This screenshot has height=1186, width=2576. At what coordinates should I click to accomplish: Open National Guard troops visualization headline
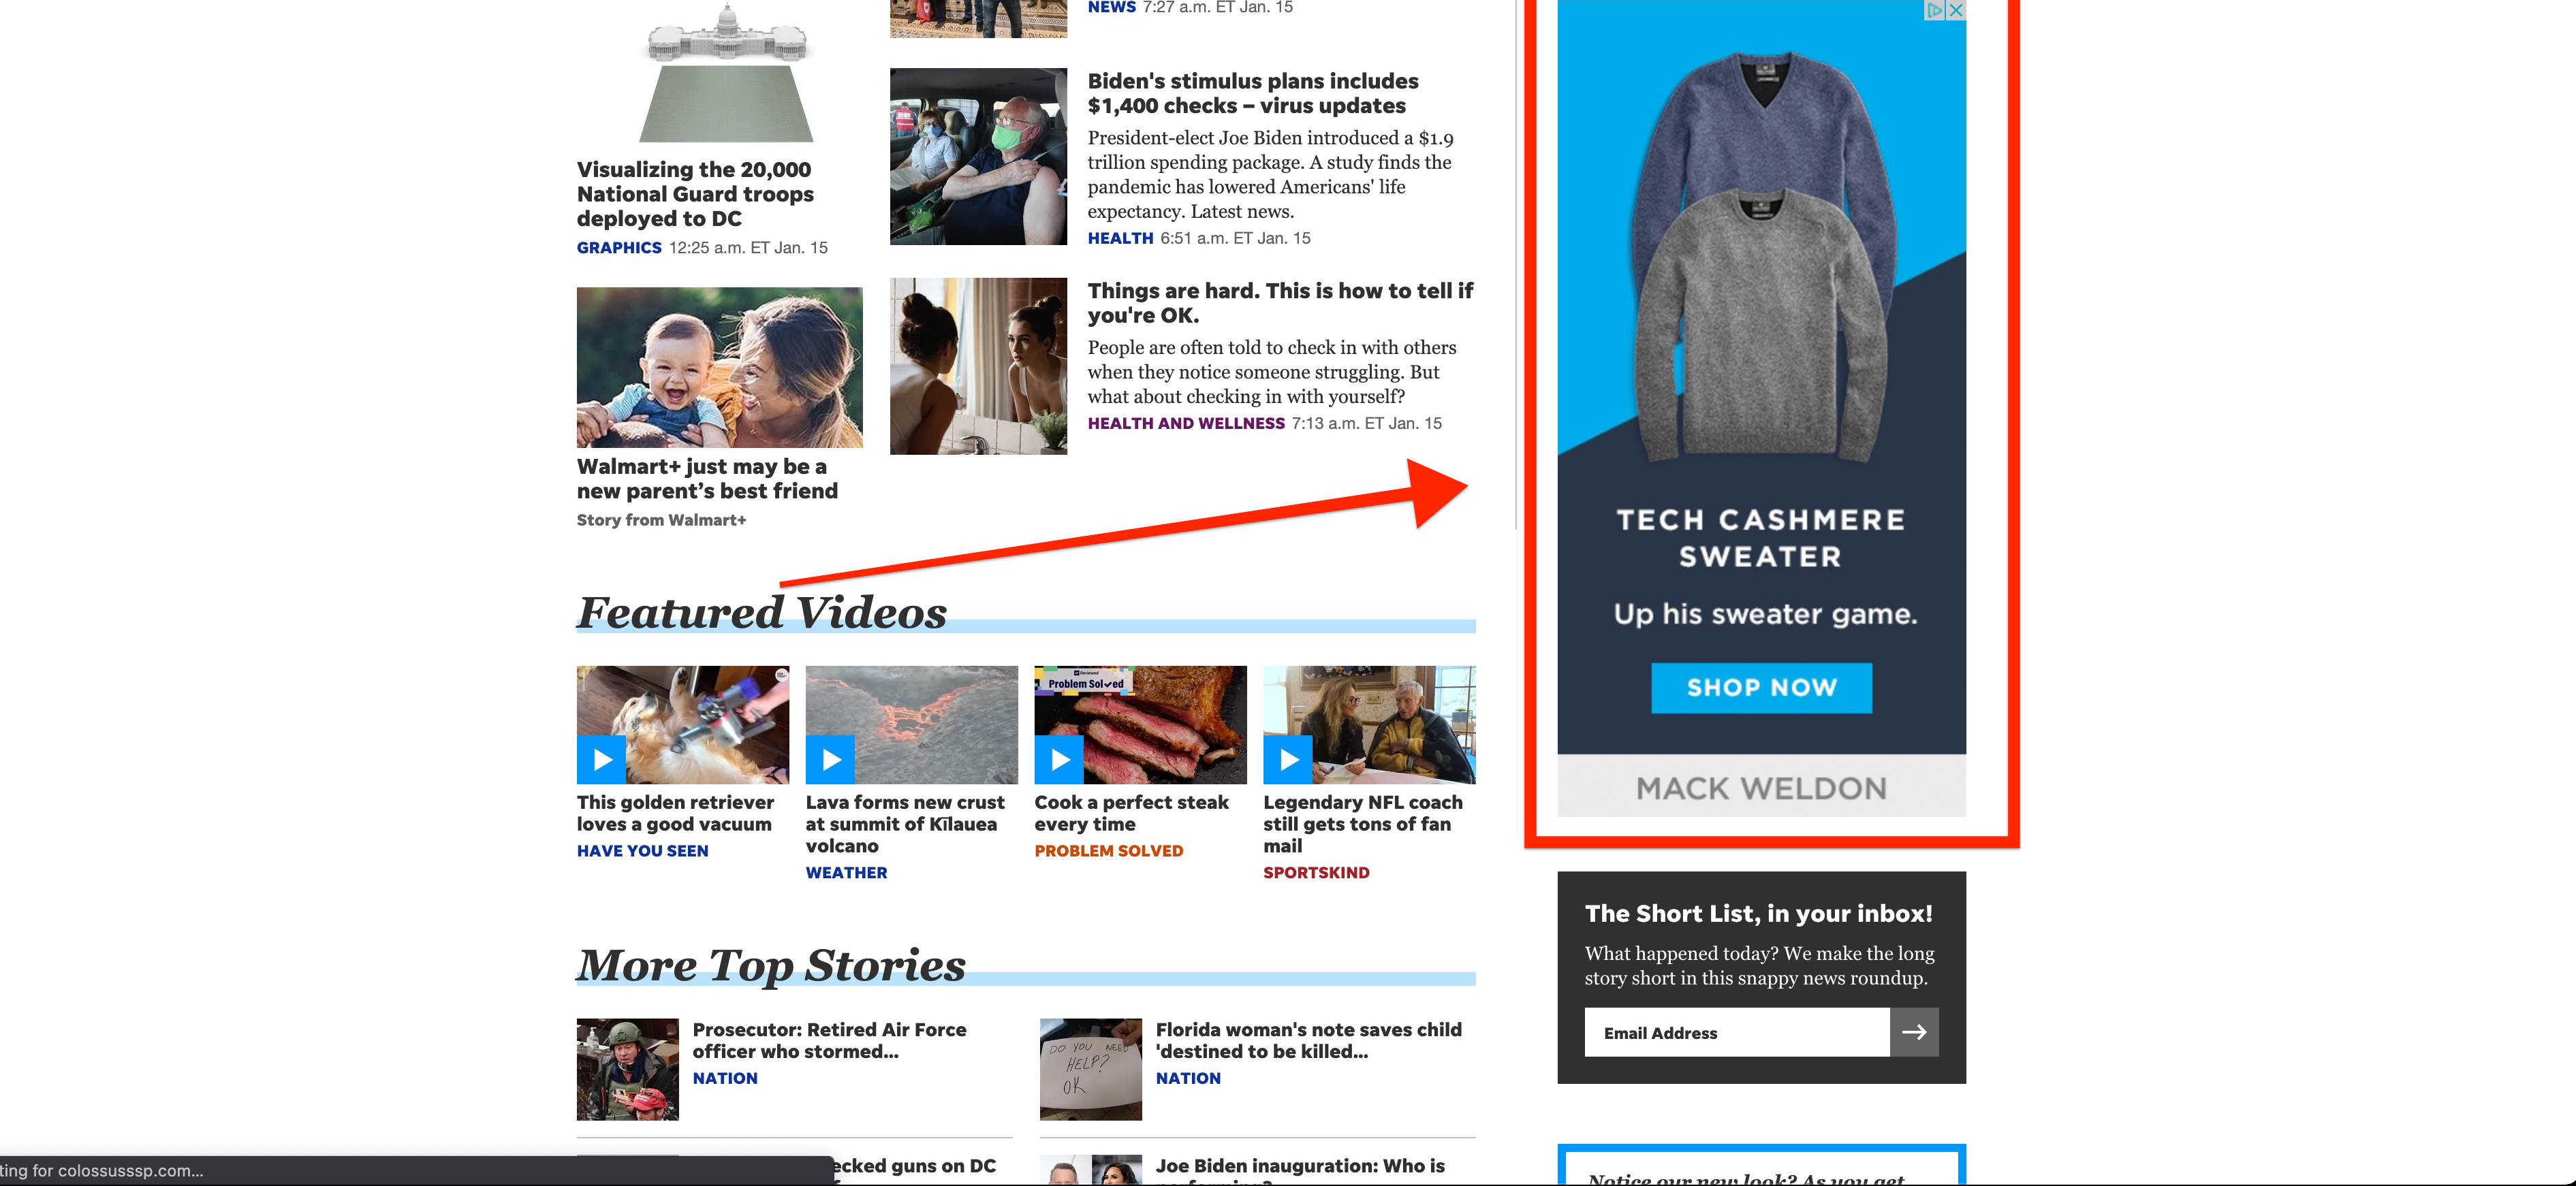[695, 194]
